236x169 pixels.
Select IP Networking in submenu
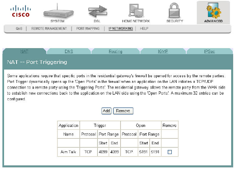click(121, 28)
